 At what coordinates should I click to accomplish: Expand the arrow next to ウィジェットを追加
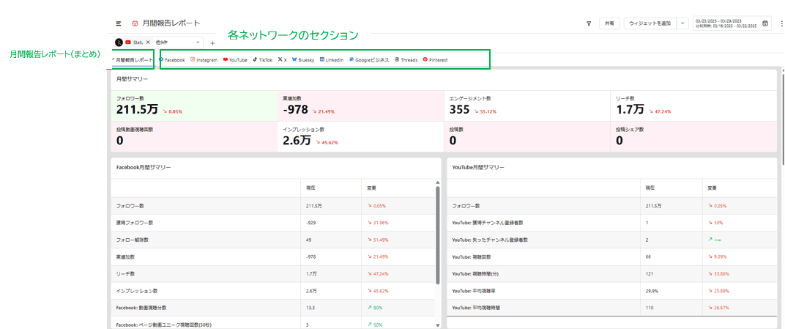point(682,23)
